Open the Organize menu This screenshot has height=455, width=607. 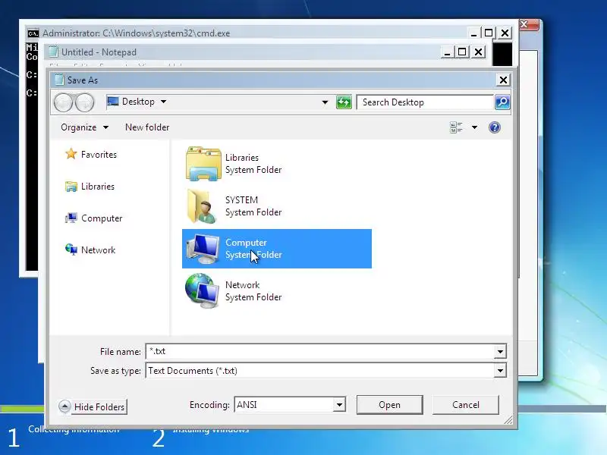pyautogui.click(x=84, y=127)
